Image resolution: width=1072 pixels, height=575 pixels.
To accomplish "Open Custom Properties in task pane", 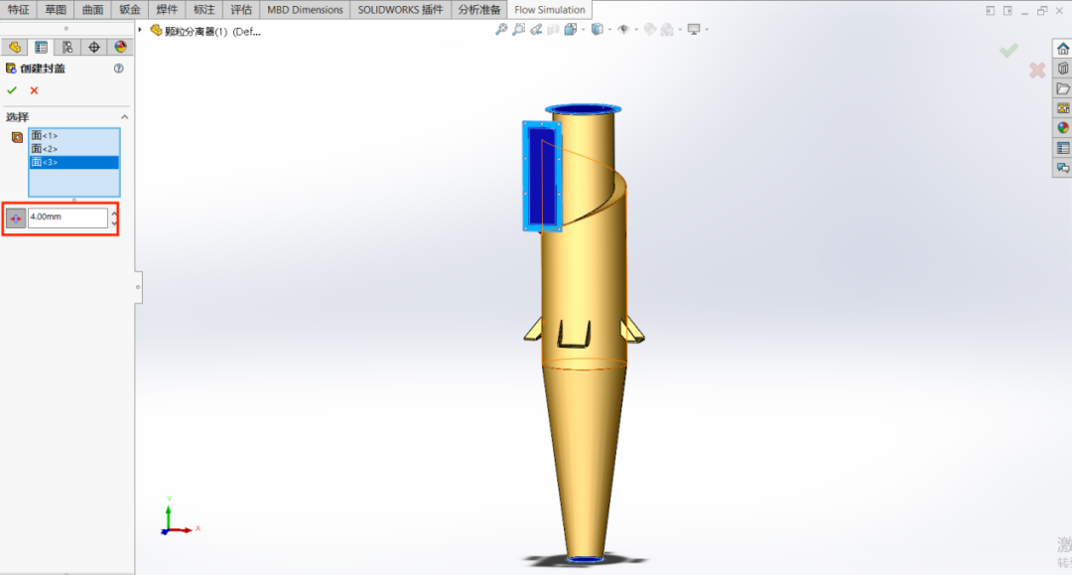I will tap(1062, 148).
